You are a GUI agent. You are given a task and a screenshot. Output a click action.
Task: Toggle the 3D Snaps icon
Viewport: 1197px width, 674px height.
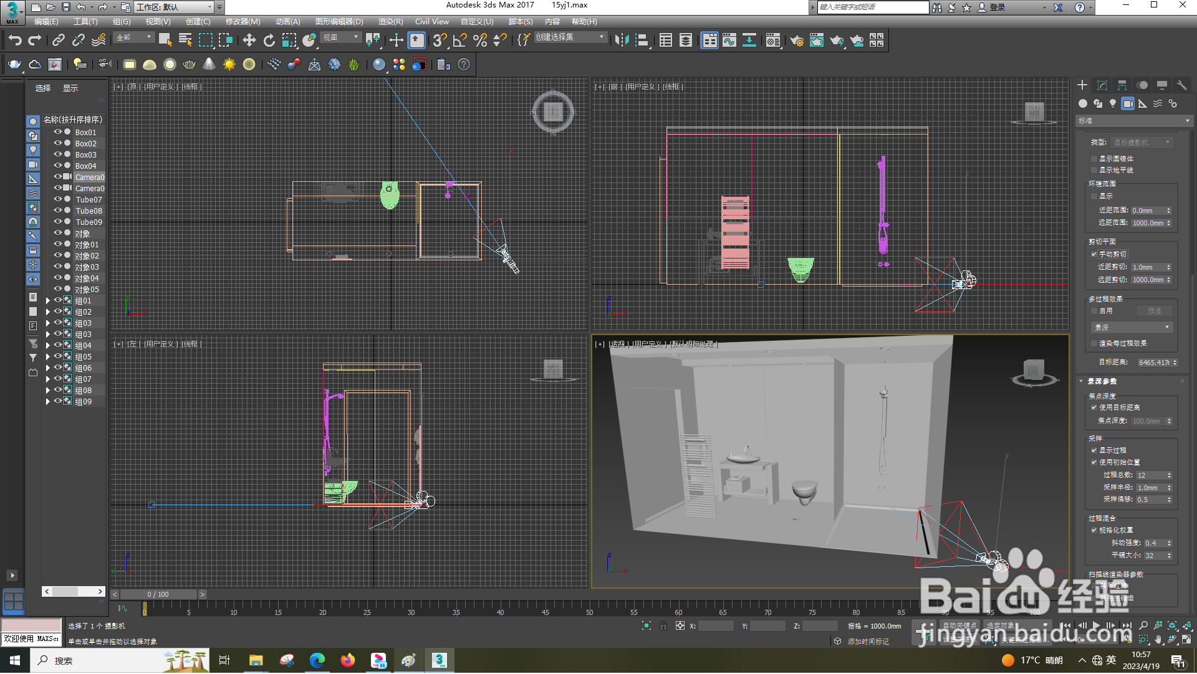pyautogui.click(x=439, y=41)
